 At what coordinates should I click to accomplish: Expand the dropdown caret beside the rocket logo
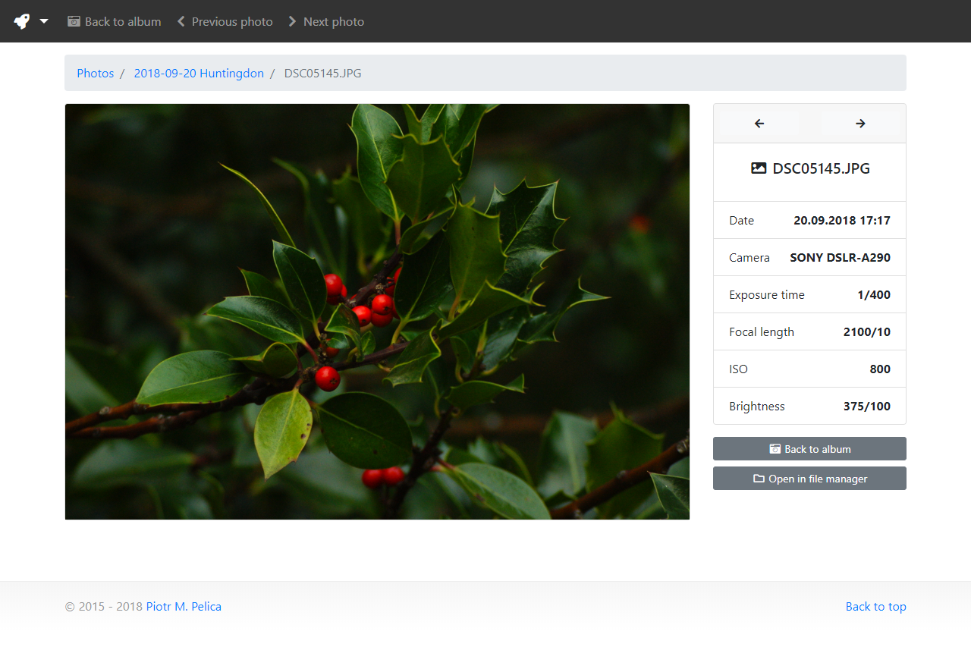(x=44, y=21)
